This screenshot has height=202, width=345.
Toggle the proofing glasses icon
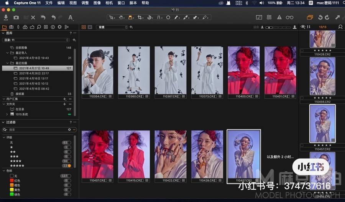coord(289,17)
